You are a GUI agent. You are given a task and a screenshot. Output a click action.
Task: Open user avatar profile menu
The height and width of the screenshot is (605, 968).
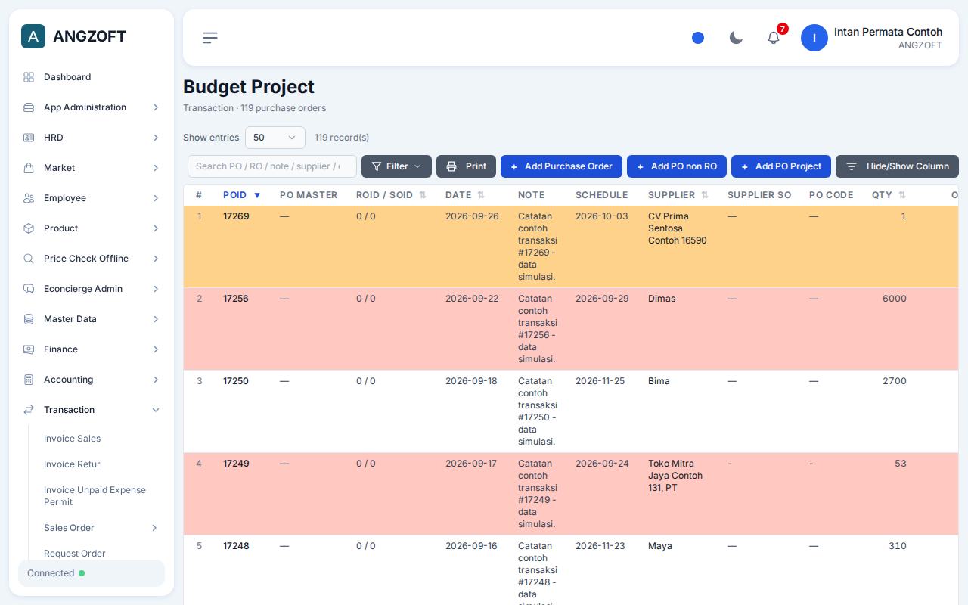point(814,38)
